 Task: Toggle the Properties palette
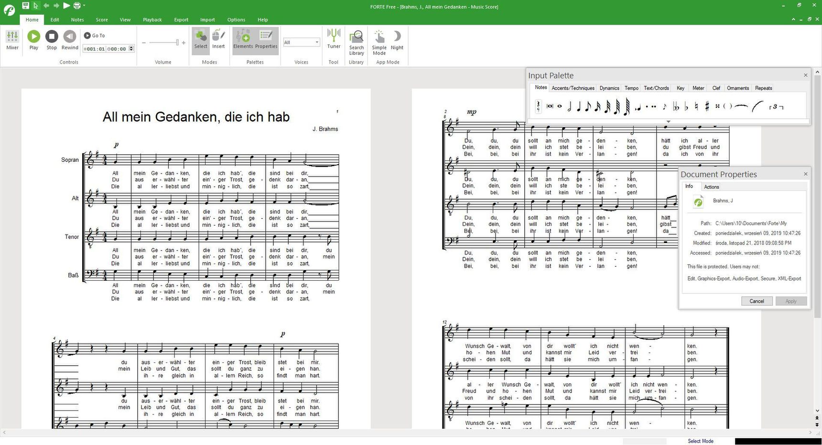point(266,40)
